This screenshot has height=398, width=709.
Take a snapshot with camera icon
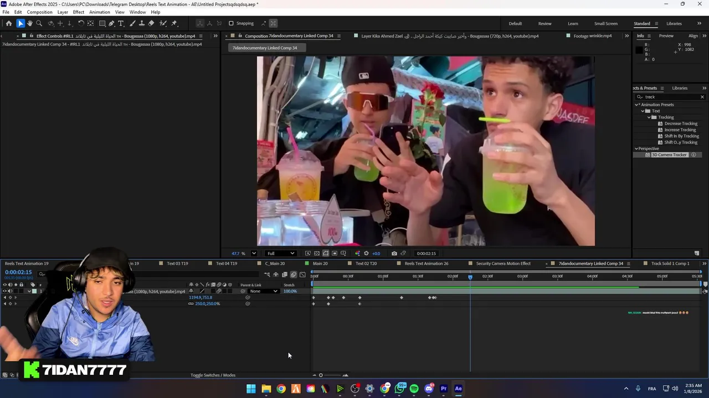coord(394,253)
